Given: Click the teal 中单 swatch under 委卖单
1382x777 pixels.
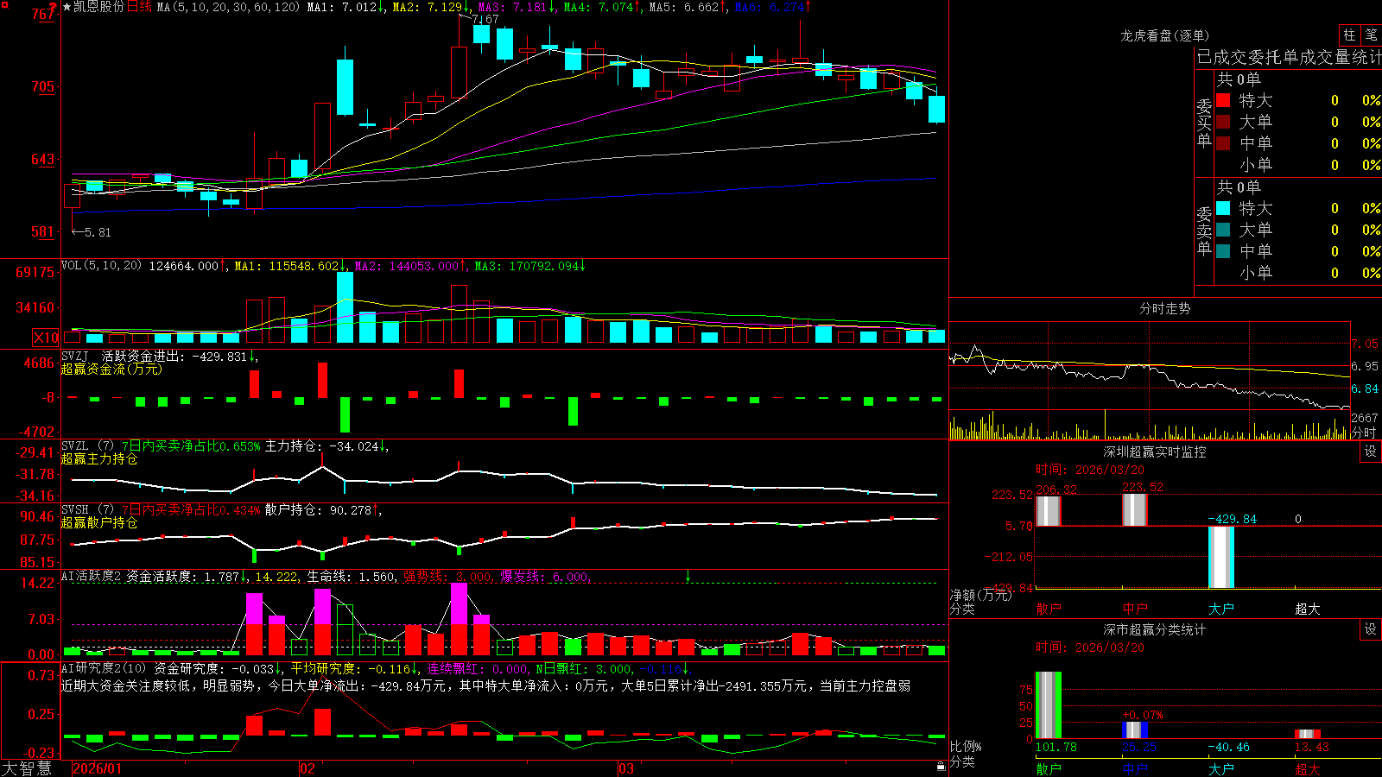Looking at the screenshot, I should (x=1223, y=250).
